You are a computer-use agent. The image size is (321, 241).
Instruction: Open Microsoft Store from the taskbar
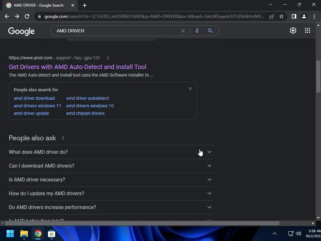pyautogui.click(x=52, y=233)
